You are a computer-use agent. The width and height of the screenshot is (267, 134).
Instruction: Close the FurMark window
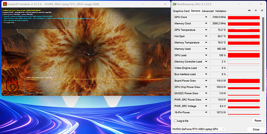[165, 4]
